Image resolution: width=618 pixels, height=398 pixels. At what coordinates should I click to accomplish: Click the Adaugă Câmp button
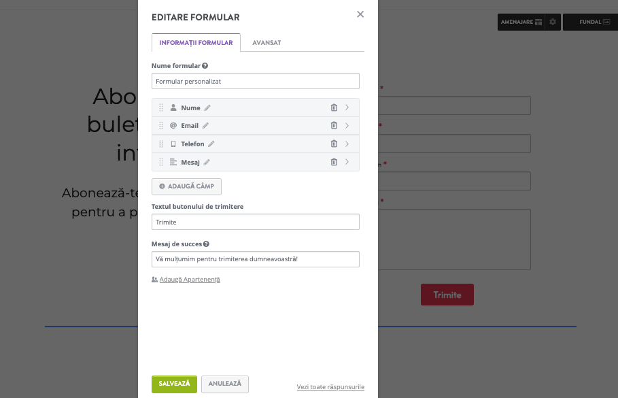coord(186,186)
